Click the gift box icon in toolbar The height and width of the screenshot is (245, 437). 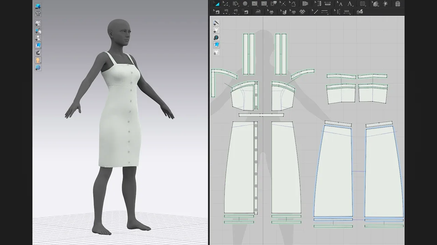[398, 4]
